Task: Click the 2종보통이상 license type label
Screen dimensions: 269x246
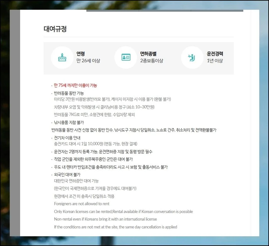Action: [x=152, y=60]
